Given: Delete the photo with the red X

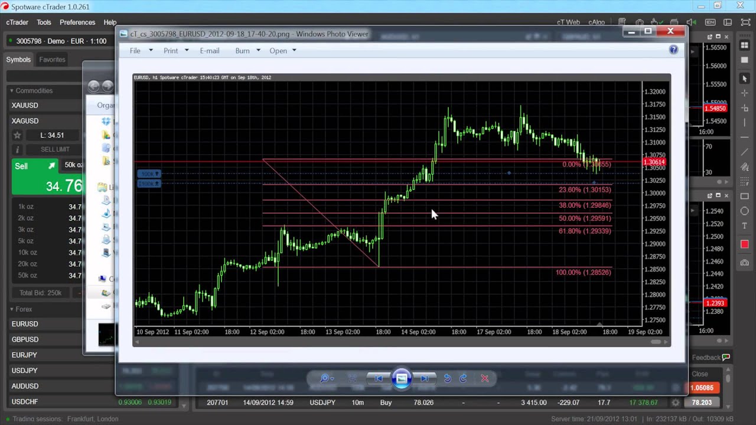Looking at the screenshot, I should (x=485, y=378).
